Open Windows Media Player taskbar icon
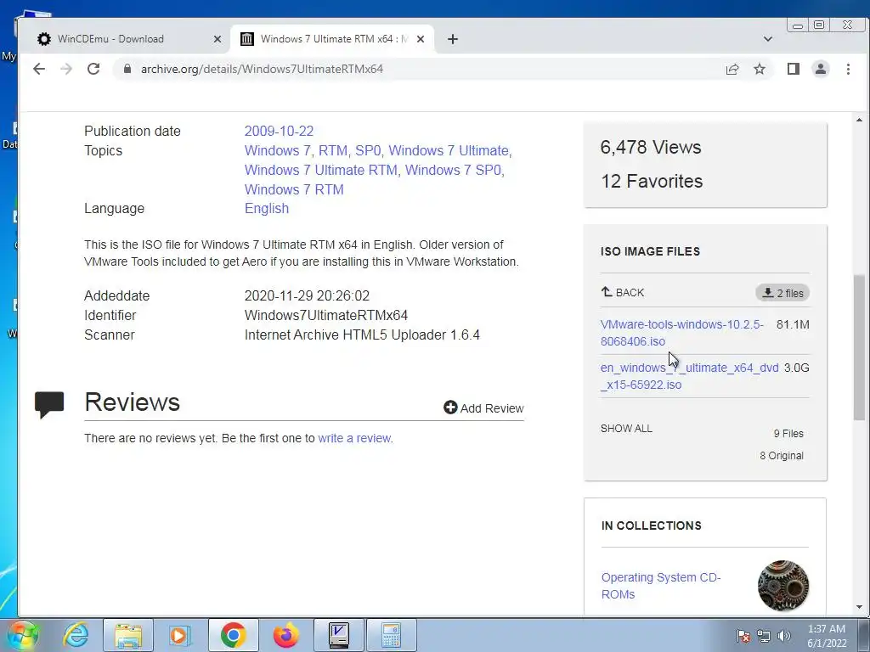This screenshot has height=652, width=870. pyautogui.click(x=179, y=635)
